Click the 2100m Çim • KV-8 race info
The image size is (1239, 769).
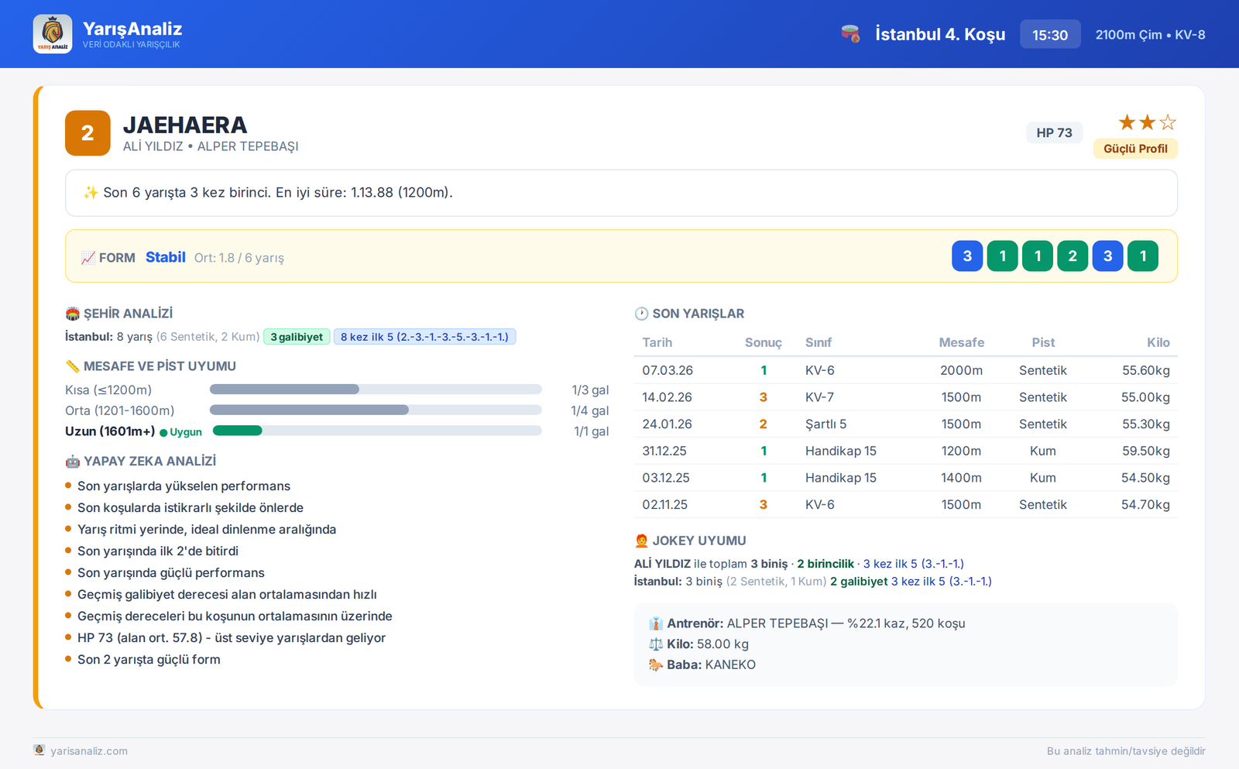point(1151,35)
